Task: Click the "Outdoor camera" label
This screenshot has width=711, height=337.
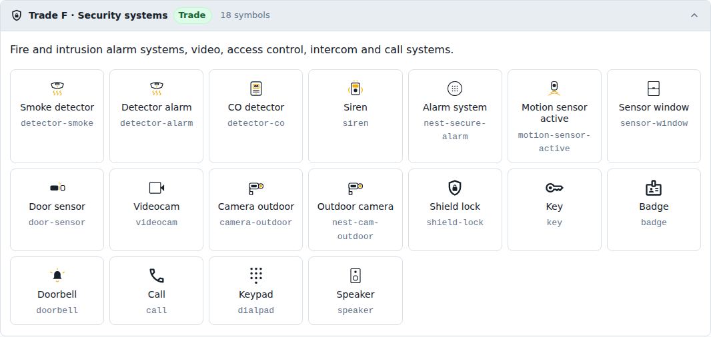Action: click(x=355, y=206)
